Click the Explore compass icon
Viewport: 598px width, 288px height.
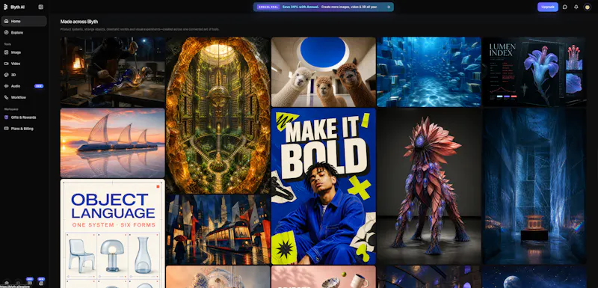click(x=6, y=32)
